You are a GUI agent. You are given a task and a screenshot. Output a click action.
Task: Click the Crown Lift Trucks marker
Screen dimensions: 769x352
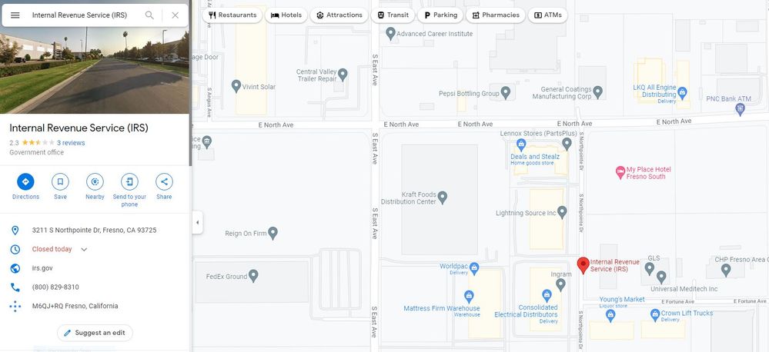[655, 314]
